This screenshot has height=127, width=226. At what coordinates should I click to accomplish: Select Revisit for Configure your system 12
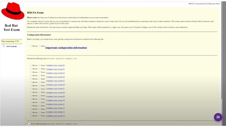[x=31, y=102]
